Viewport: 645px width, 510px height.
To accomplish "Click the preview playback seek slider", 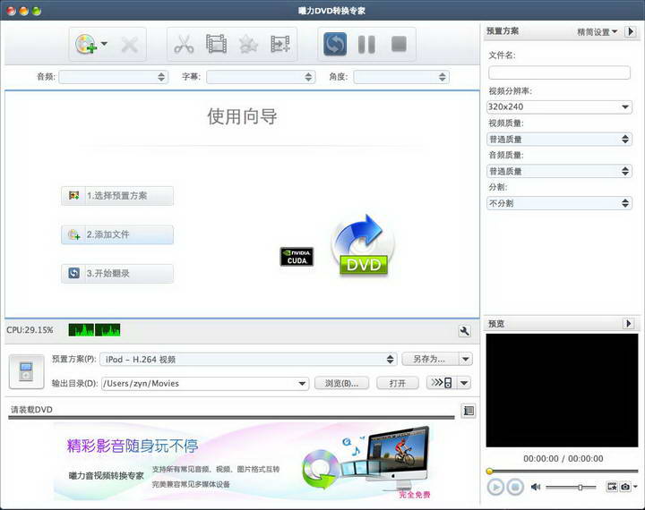I will 562,471.
